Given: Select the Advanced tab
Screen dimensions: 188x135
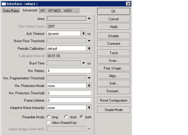Looking at the screenshot, I should click(x=30, y=11).
